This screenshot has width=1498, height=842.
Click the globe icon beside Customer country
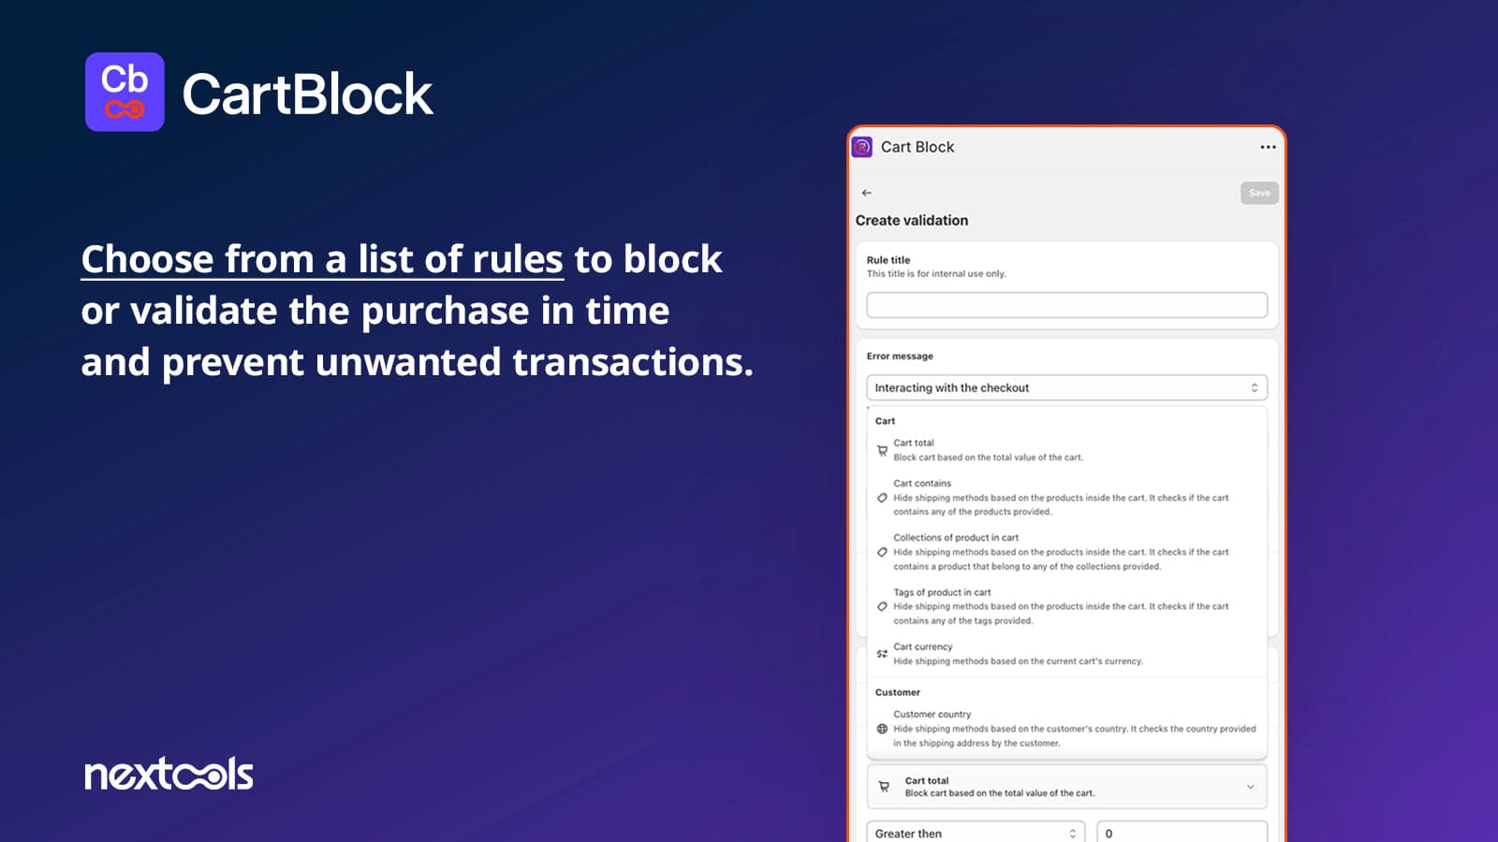[882, 729]
